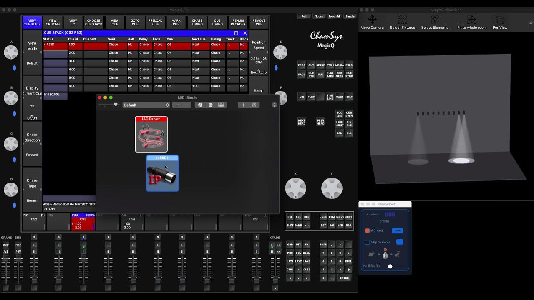Click encoder wheel E on right side
This screenshot has width=534, height=300.
tap(280, 52)
